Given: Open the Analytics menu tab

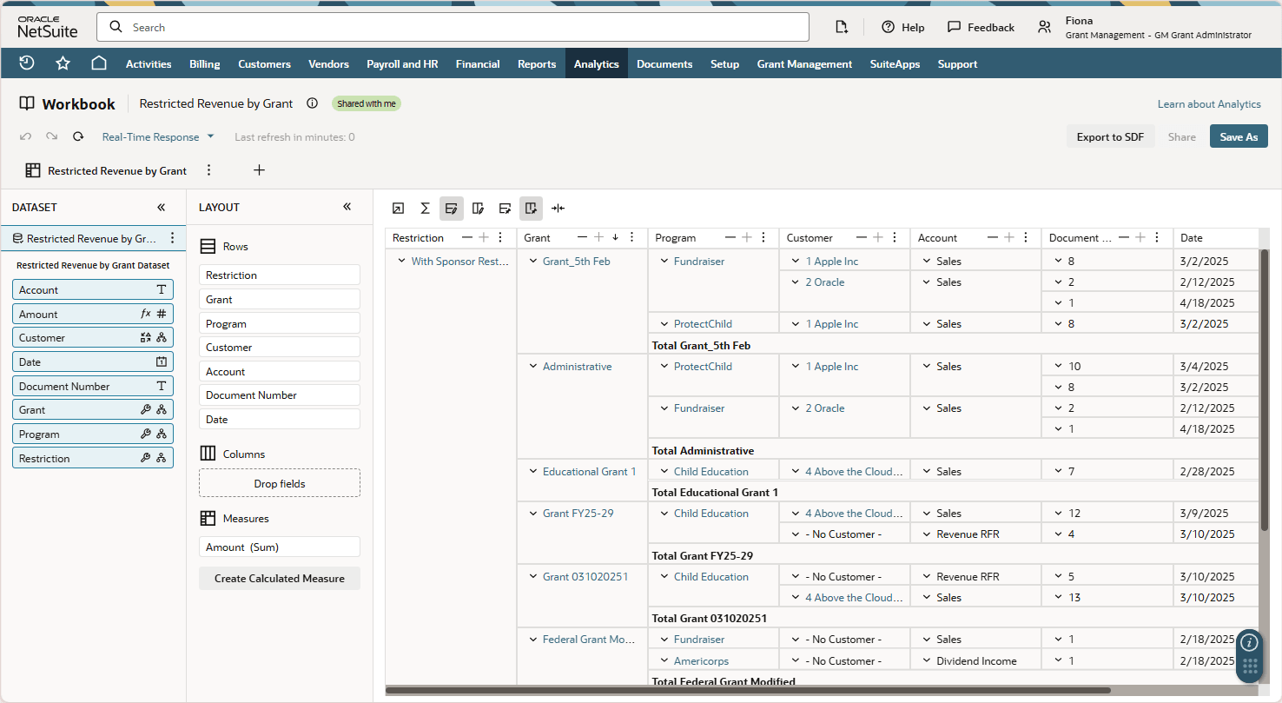Looking at the screenshot, I should pos(596,63).
